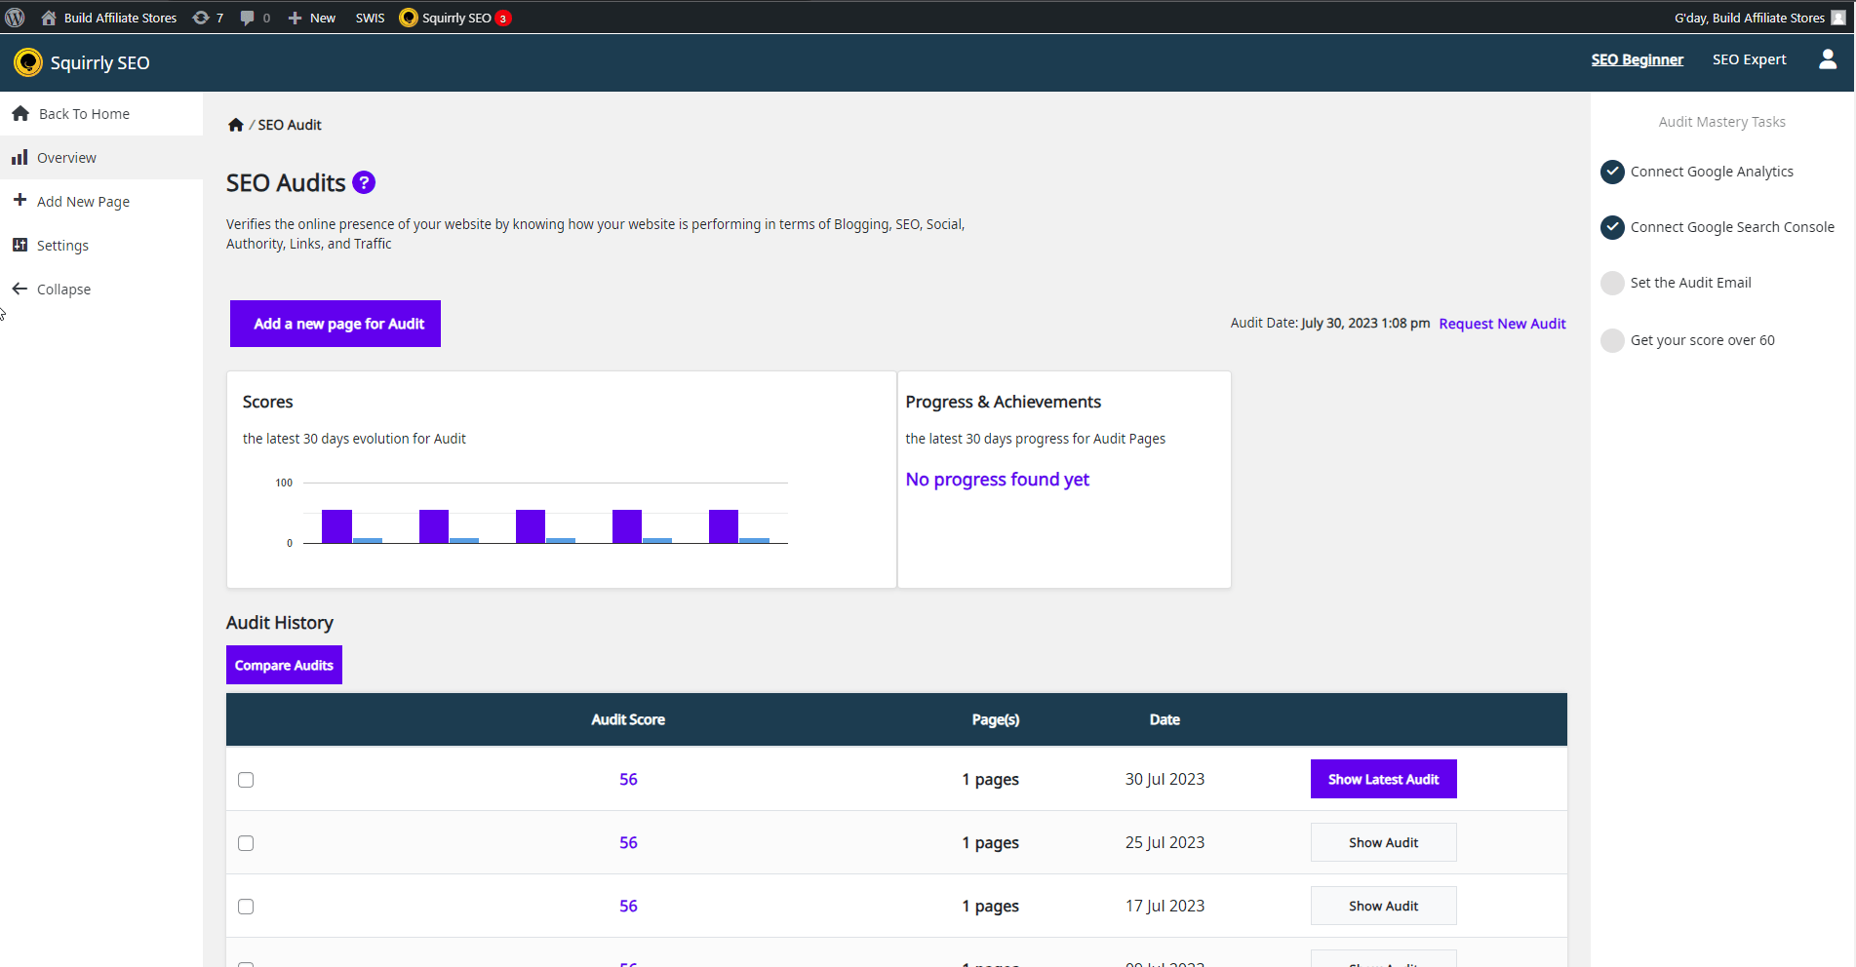The height and width of the screenshot is (967, 1856).
Task: Open the user profile icon in header
Action: point(1827,60)
